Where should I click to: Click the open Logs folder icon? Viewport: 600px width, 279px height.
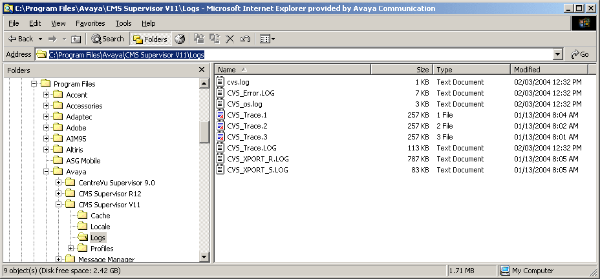coord(82,237)
